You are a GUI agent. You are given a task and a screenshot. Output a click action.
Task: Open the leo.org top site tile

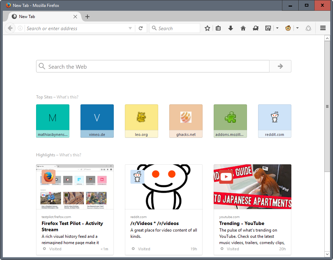coord(142,121)
